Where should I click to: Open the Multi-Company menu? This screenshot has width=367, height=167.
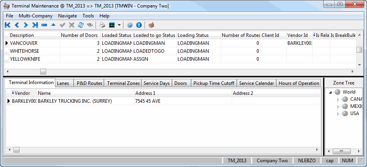click(35, 16)
